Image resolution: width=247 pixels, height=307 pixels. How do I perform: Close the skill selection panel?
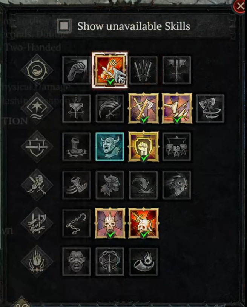(240, 6)
